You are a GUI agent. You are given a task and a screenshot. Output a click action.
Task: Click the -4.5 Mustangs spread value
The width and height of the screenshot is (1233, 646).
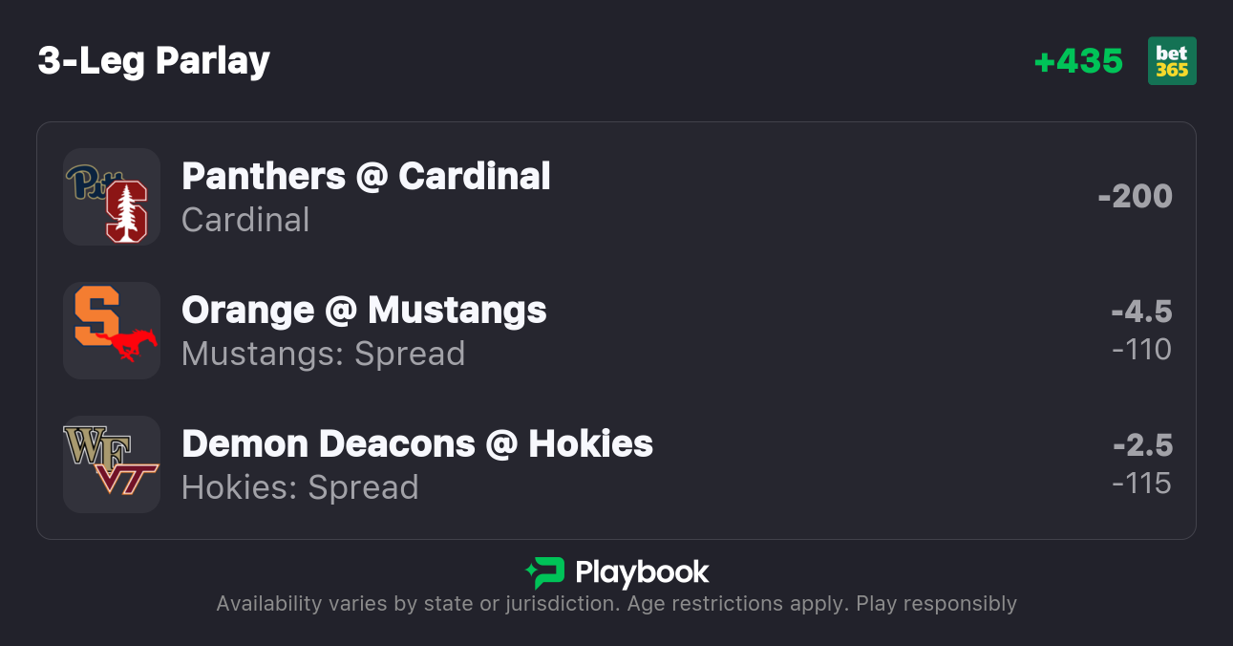(x=1141, y=312)
